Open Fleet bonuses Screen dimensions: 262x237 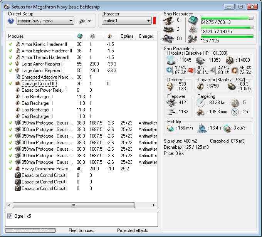coord(81,230)
